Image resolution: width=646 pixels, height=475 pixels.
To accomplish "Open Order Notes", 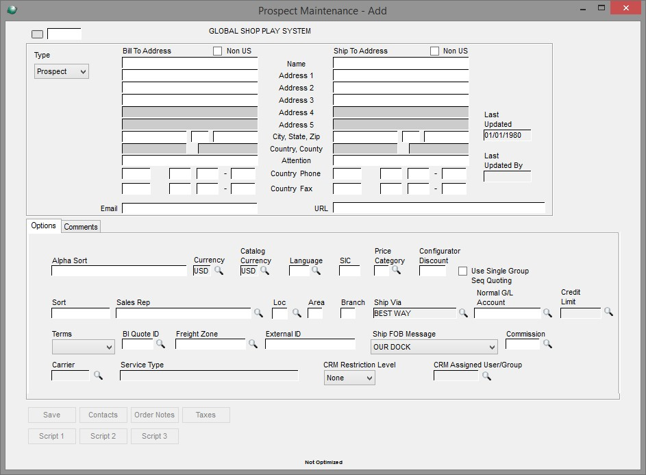I will coord(155,415).
